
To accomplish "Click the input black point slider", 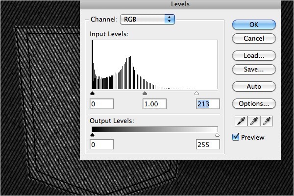I will pos(92,93).
